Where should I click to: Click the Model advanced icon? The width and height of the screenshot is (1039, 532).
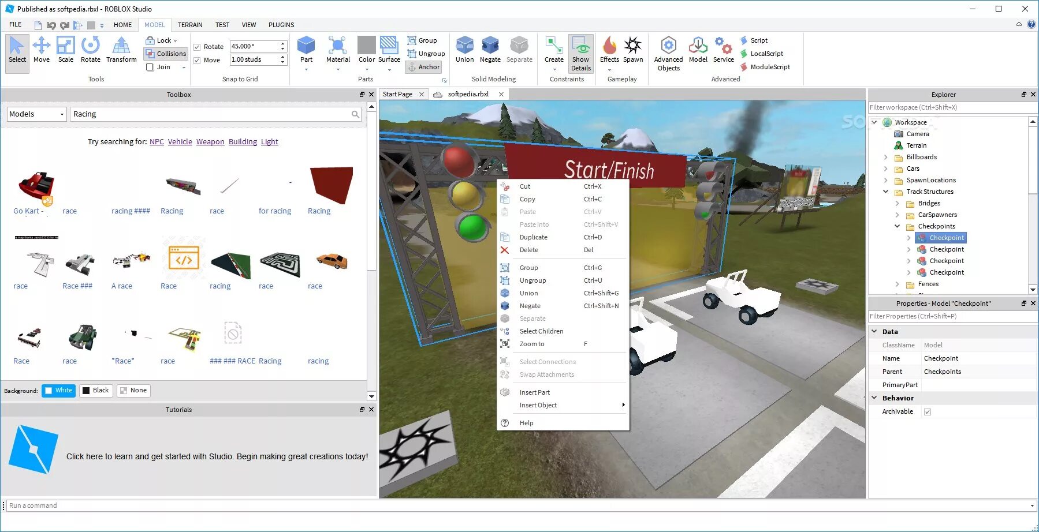tap(698, 50)
